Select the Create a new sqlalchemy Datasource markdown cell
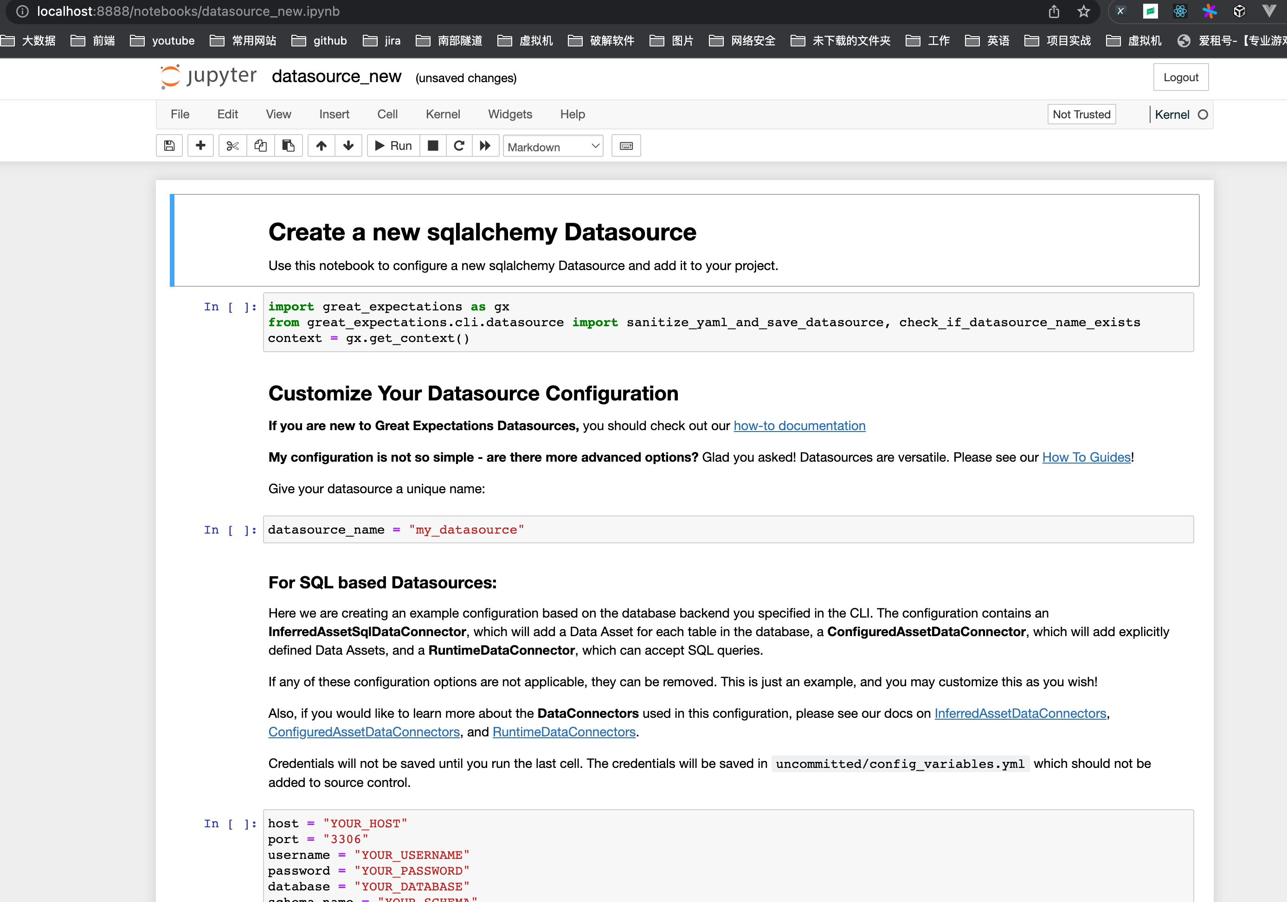Screen dimensions: 1287x902 684,240
